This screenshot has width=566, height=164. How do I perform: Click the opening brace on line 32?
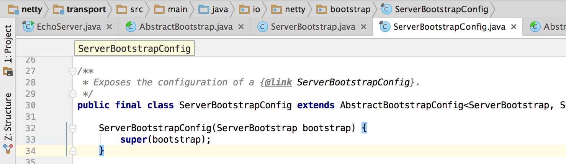click(364, 128)
